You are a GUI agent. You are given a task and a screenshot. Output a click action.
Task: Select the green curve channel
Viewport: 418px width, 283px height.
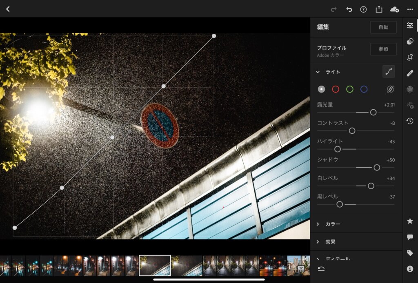[x=350, y=89]
